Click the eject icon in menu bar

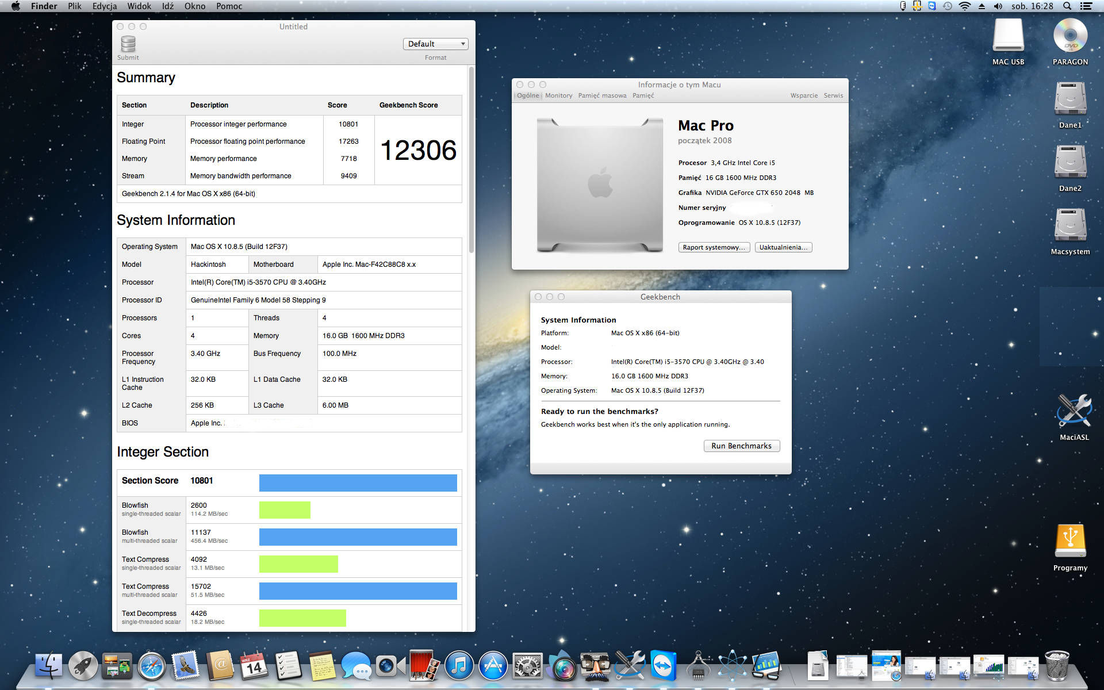[x=982, y=6]
